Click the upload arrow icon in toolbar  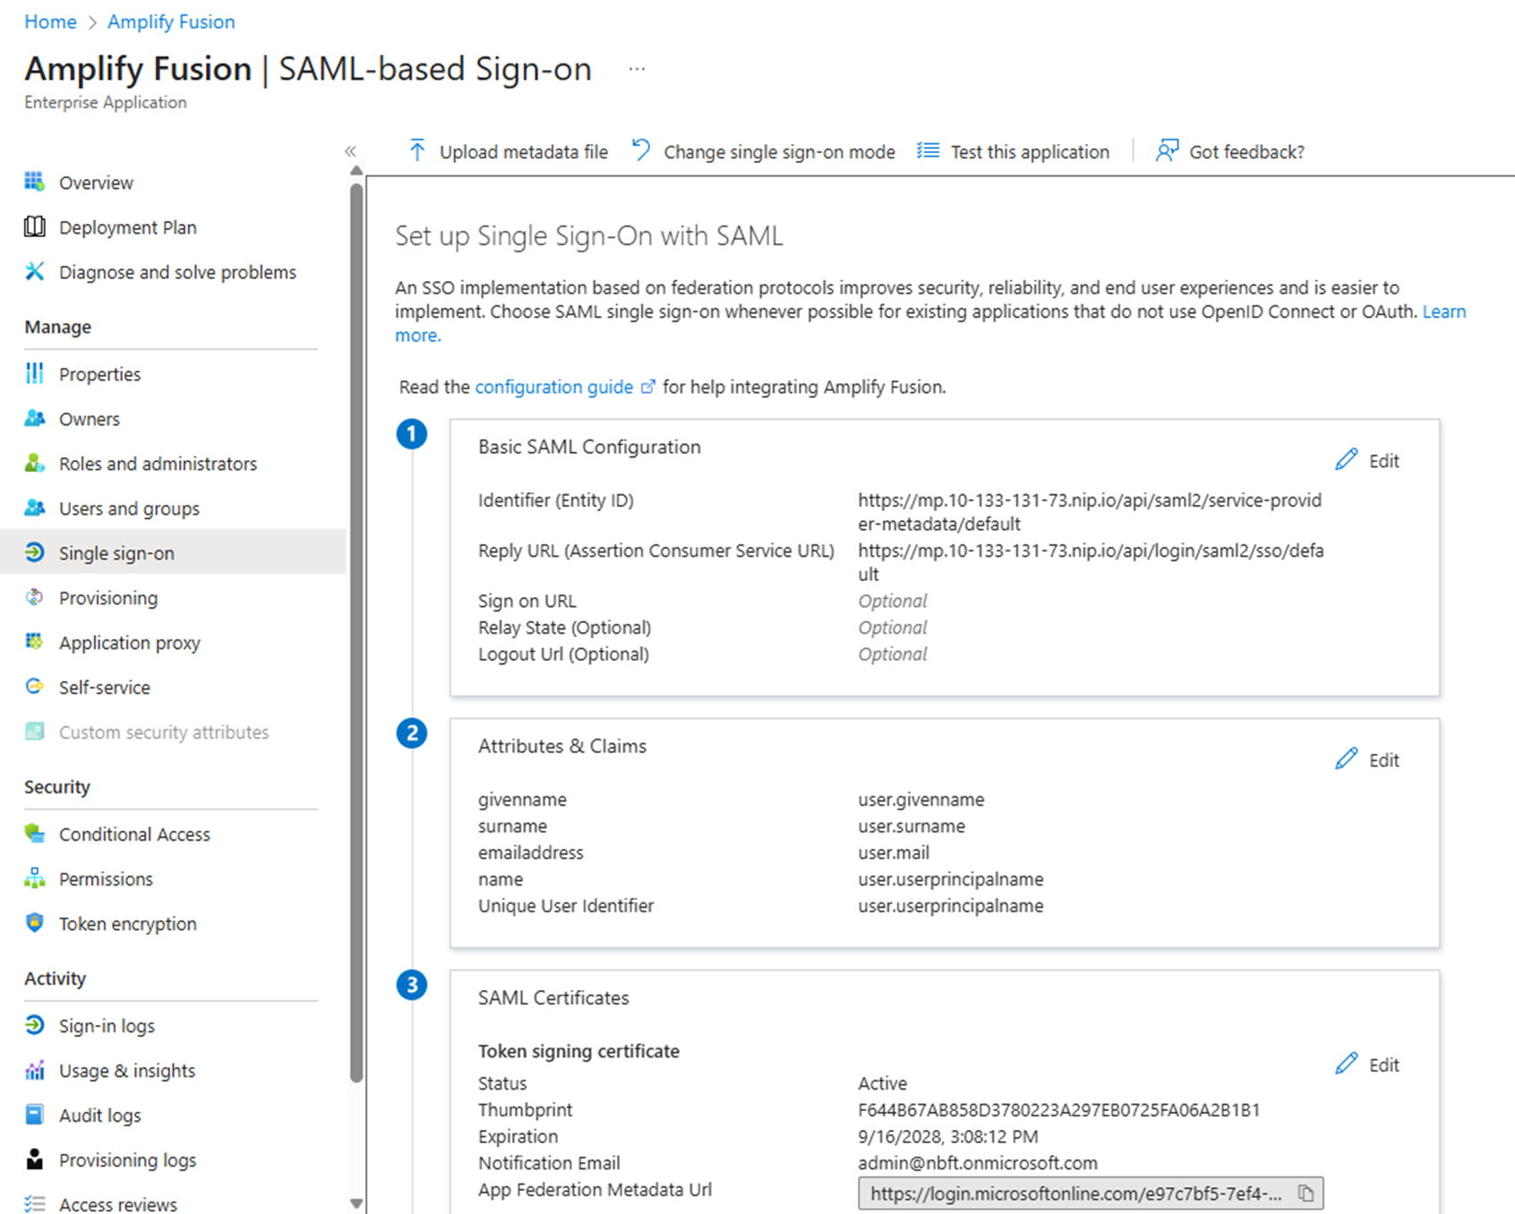(417, 150)
